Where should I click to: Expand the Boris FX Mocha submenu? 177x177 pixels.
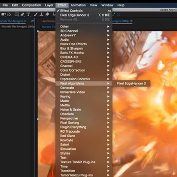(84, 53)
